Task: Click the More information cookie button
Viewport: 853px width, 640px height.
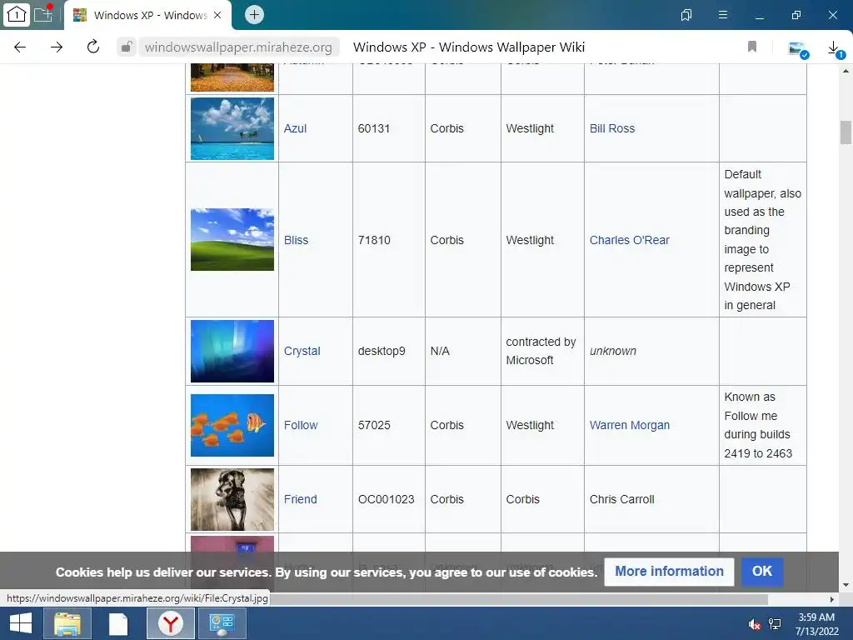Action: [669, 572]
